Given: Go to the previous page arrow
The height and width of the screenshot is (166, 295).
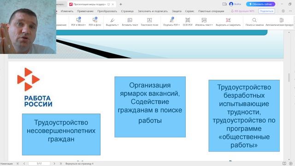Looking at the screenshot, I should pyautogui.click(x=24, y=164).
